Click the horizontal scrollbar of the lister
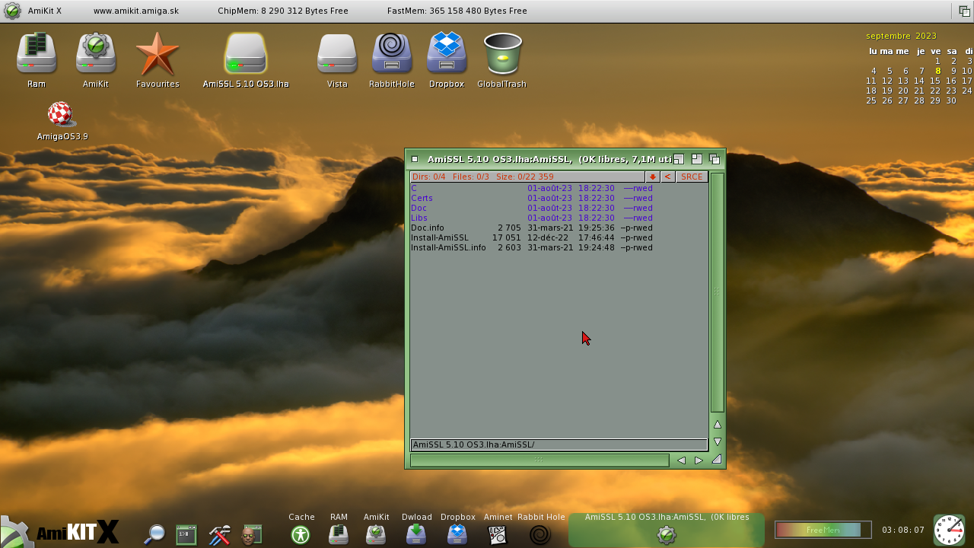Screen dimensions: 974x548 click(x=540, y=460)
